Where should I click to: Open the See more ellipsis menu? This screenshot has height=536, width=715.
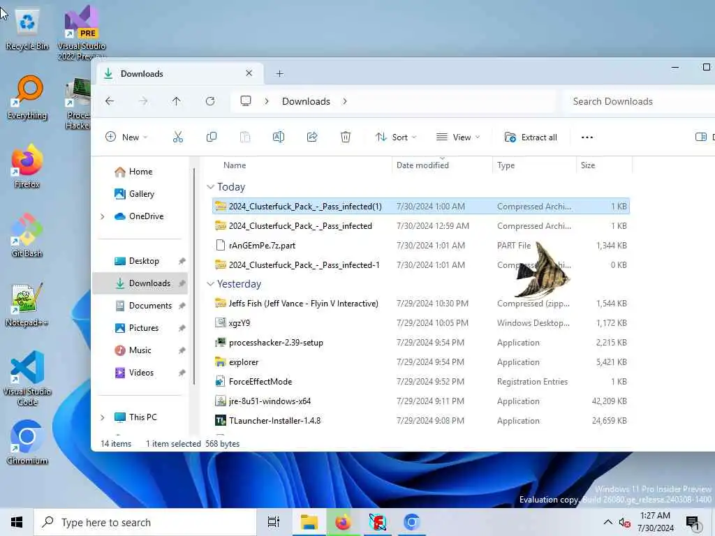pos(587,137)
